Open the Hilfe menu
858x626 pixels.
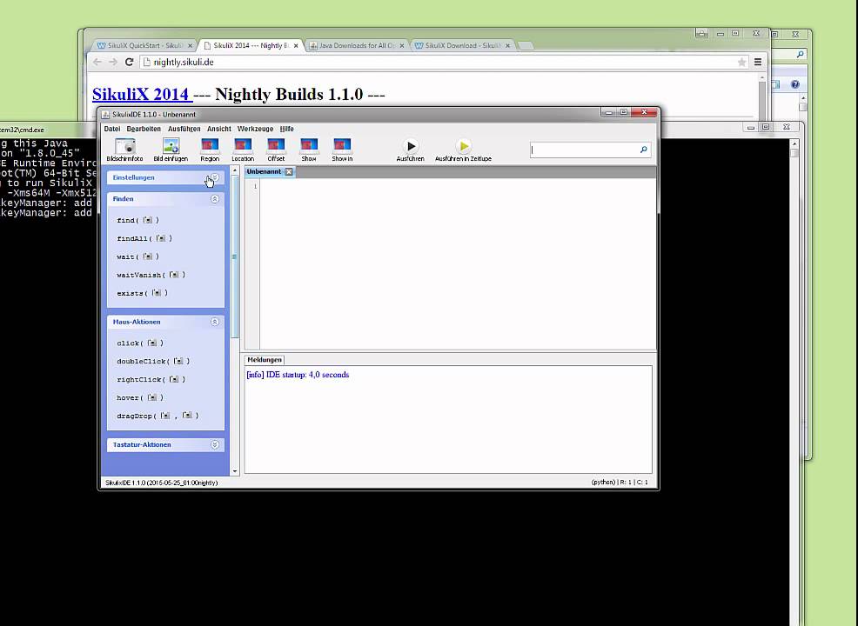(287, 129)
